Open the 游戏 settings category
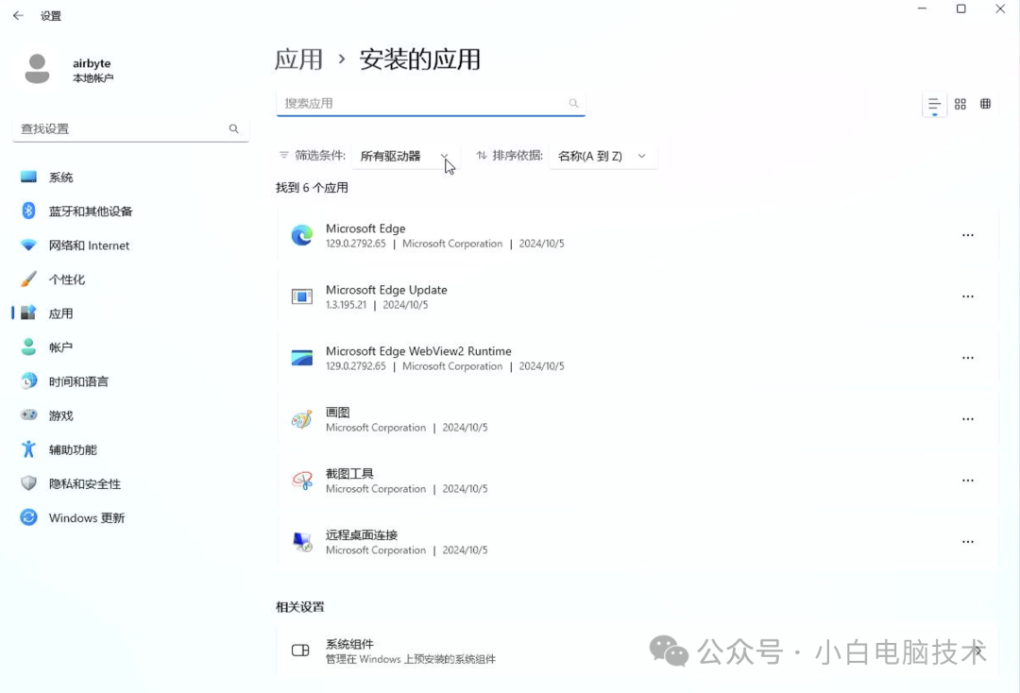1020x693 pixels. (x=130, y=415)
